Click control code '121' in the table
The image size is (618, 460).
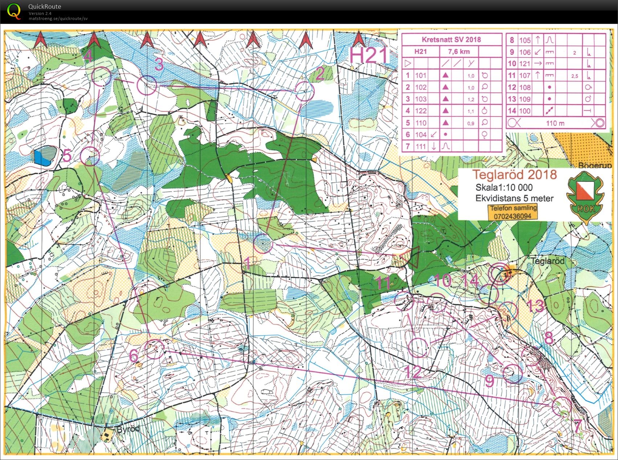point(525,64)
